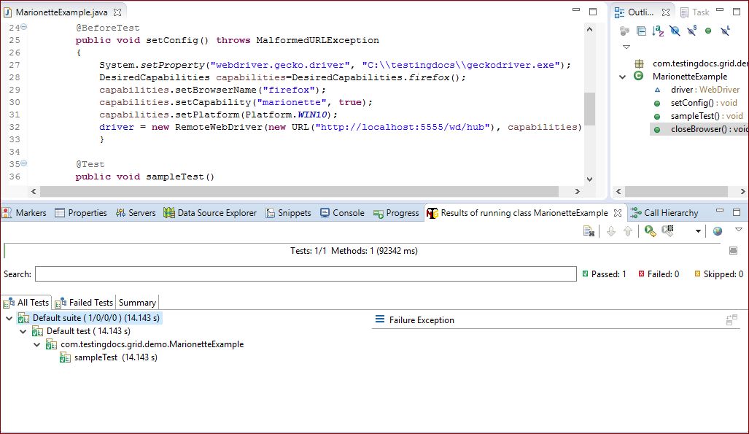Click the compare icon right of Failure Exception
The height and width of the screenshot is (434, 749).
point(731,319)
